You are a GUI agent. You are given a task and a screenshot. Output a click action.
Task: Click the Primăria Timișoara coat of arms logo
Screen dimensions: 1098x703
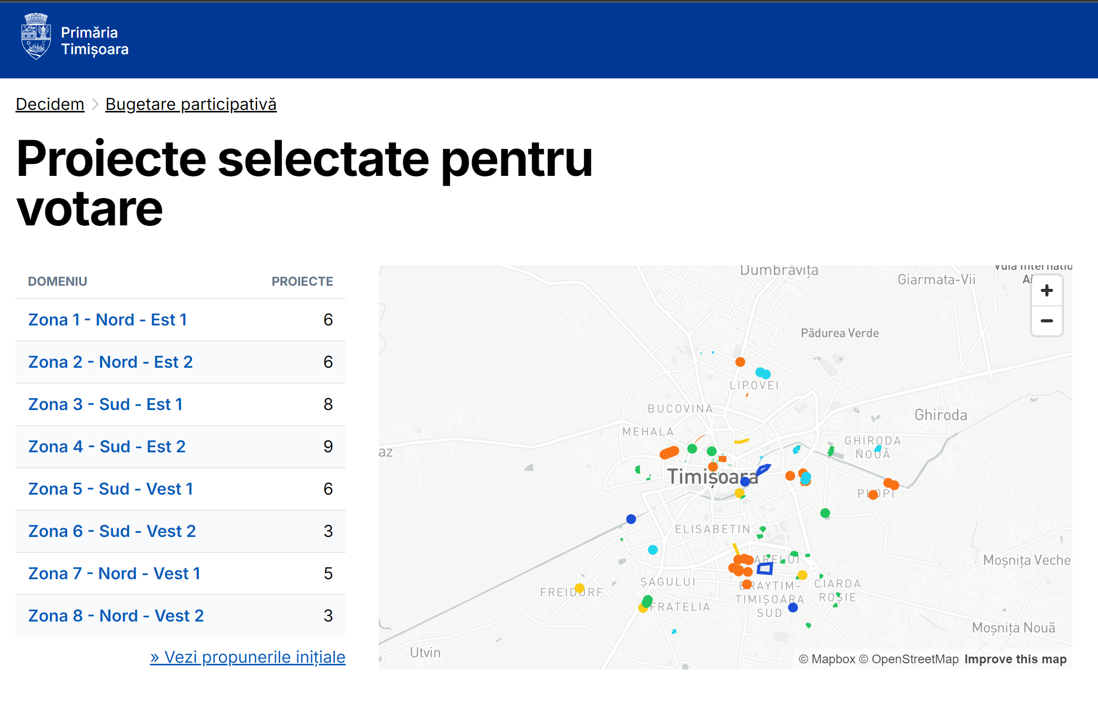click(36, 36)
